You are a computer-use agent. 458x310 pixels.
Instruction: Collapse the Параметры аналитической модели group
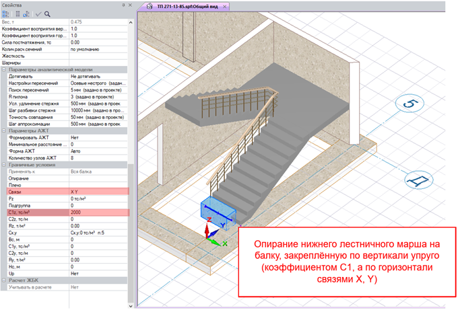tap(4, 70)
